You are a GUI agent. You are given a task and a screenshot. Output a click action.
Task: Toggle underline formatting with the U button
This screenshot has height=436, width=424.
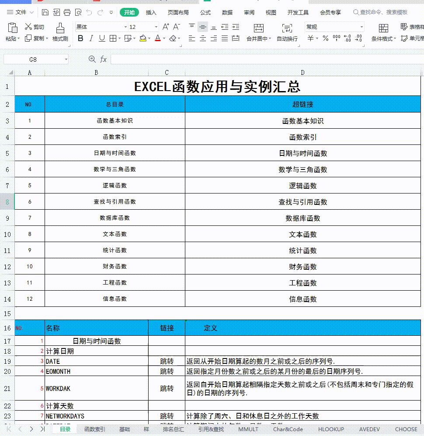click(x=102, y=38)
